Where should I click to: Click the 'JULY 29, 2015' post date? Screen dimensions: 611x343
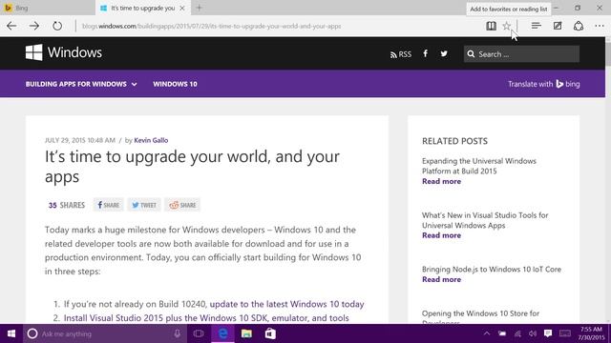(80, 140)
